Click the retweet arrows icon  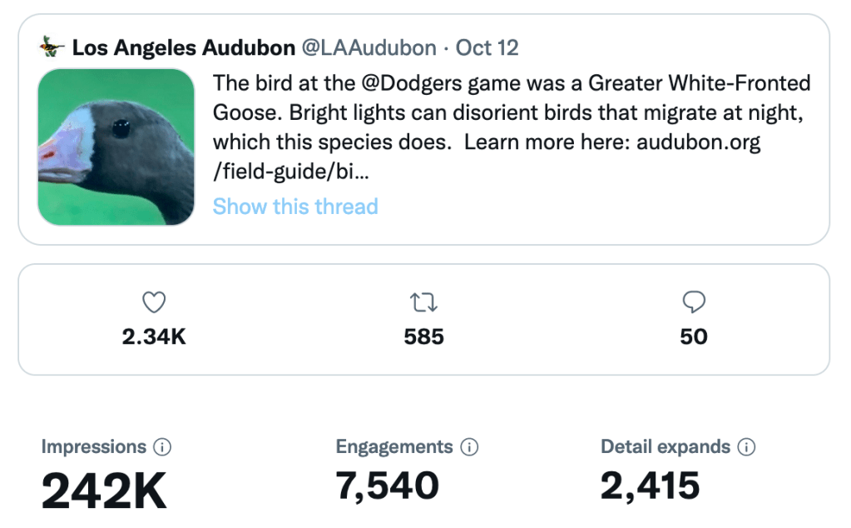click(x=424, y=302)
